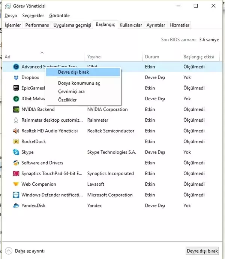Click the Rainmeter droplet icon
This screenshot has width=225, height=259.
pyautogui.click(x=16, y=120)
